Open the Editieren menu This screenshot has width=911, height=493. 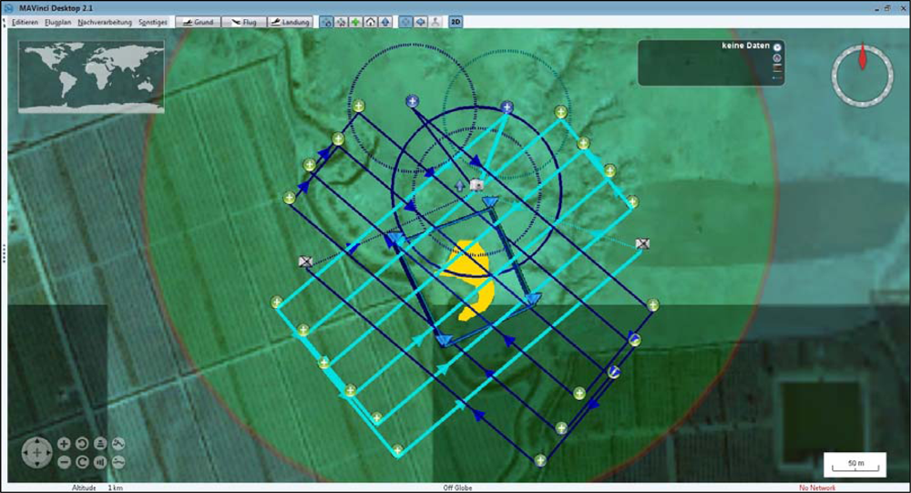25,22
